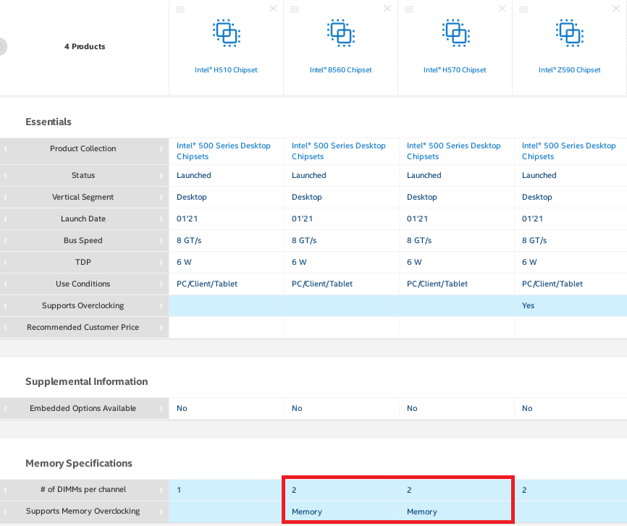
Task: Open Intel Z590 Chipset link
Action: point(569,70)
